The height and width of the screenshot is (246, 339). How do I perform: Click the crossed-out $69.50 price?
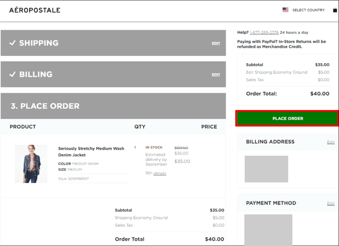181,148
